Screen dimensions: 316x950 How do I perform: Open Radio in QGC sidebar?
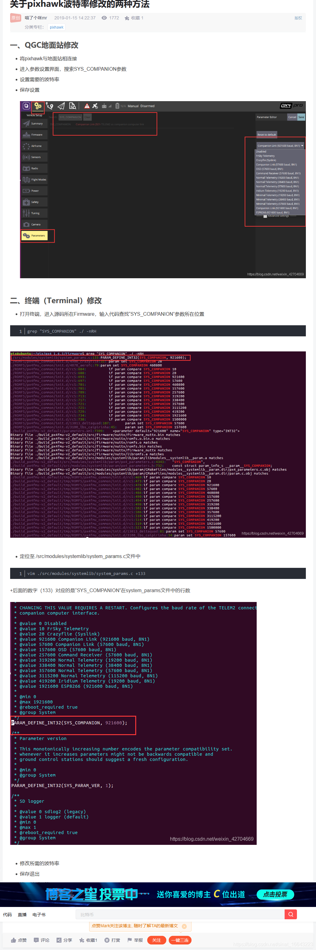tap(34, 168)
